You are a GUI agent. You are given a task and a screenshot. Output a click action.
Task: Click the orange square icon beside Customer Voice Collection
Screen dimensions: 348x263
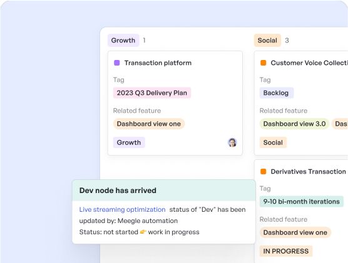tap(264, 63)
